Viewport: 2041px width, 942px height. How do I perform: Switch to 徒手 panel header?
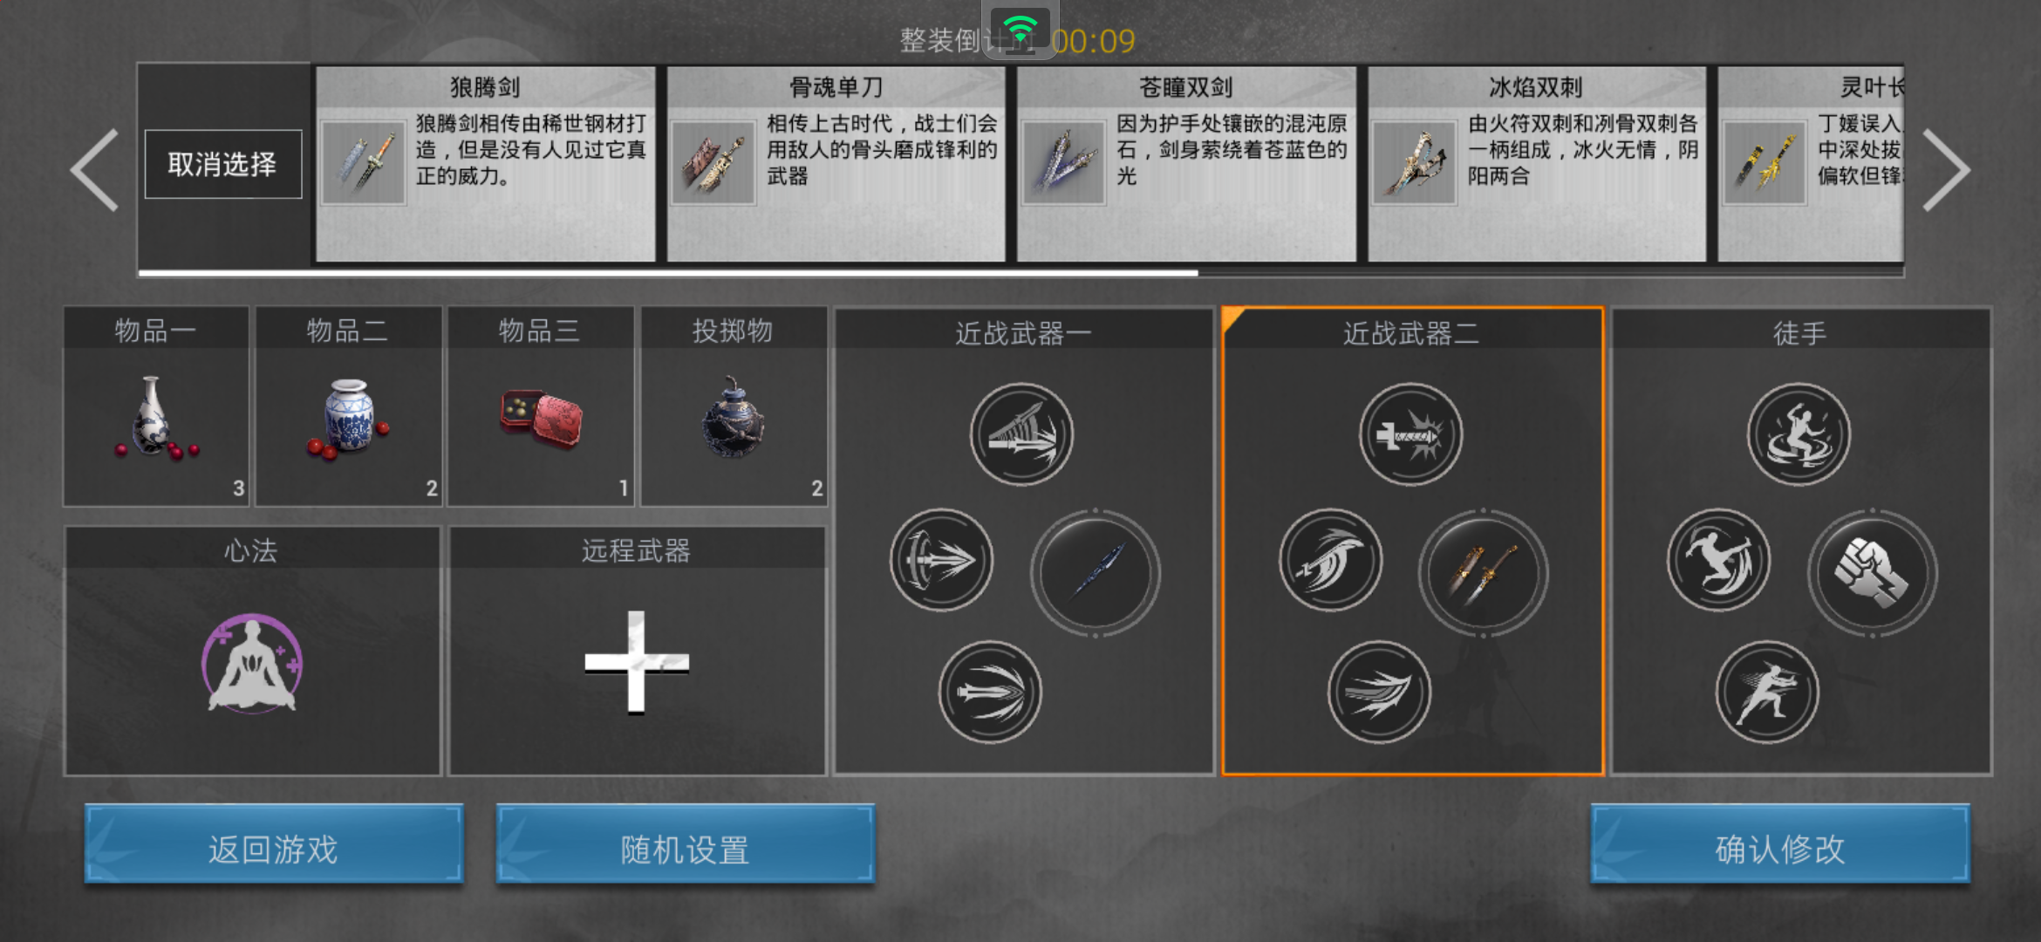click(x=1800, y=332)
